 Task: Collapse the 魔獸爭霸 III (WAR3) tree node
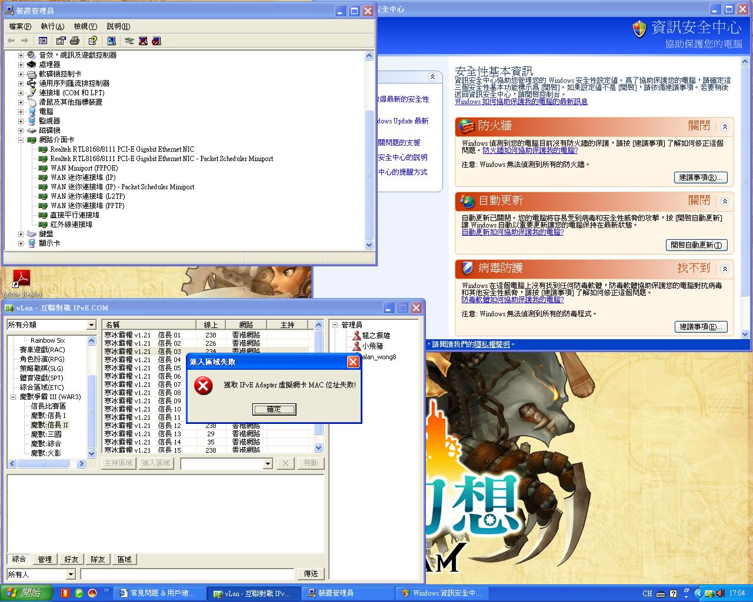coord(14,397)
